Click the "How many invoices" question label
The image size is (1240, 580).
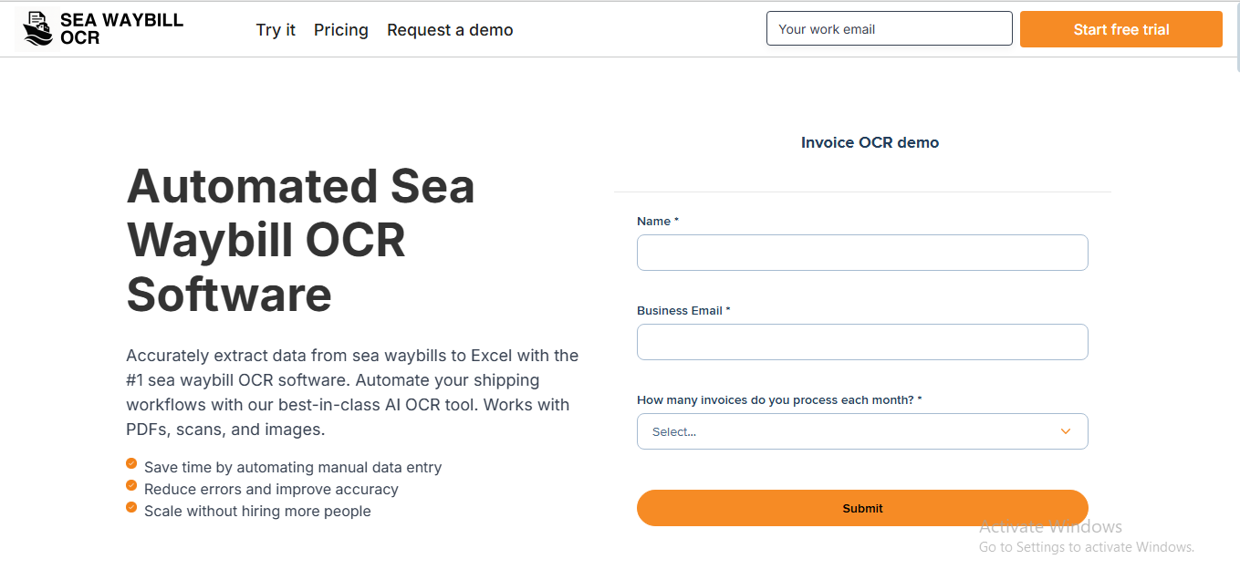click(x=778, y=400)
